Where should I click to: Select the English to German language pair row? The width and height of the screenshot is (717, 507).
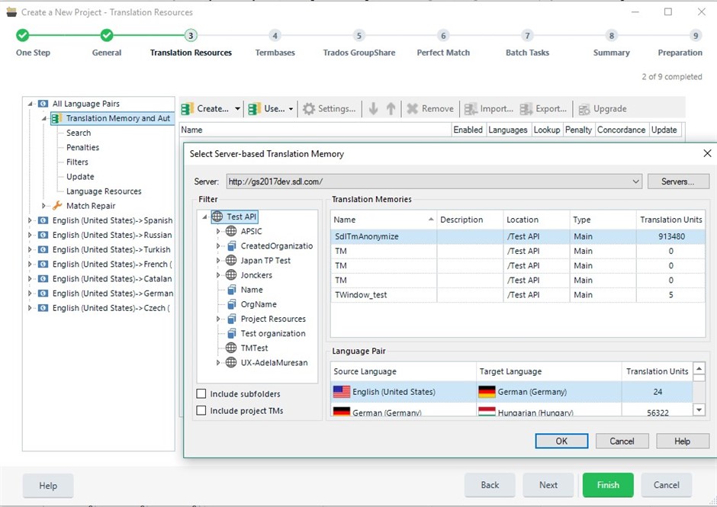pos(511,392)
